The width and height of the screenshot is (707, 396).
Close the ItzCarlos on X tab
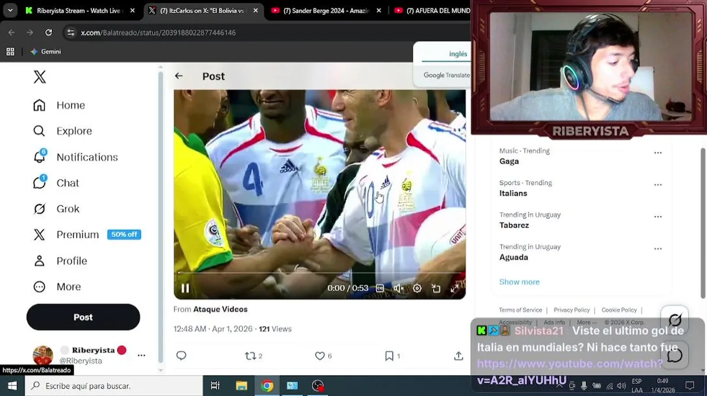coord(255,10)
